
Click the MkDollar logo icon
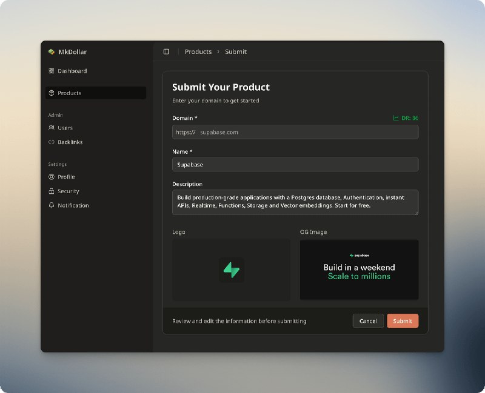point(52,52)
